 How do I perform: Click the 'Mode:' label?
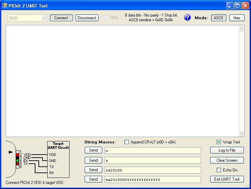(201, 18)
